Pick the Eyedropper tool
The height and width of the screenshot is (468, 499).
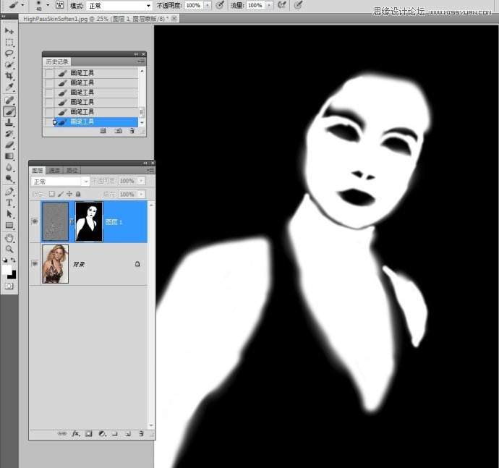pyautogui.click(x=9, y=88)
